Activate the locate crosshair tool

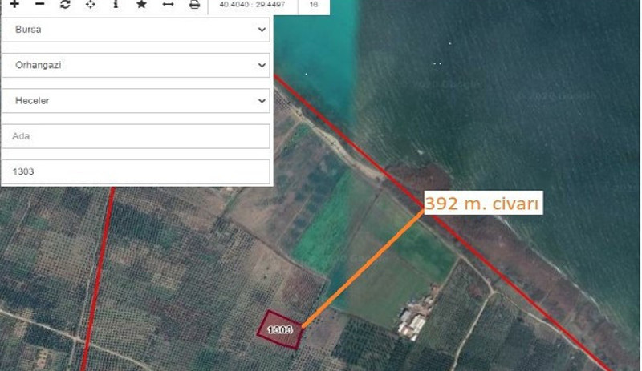coord(91,4)
